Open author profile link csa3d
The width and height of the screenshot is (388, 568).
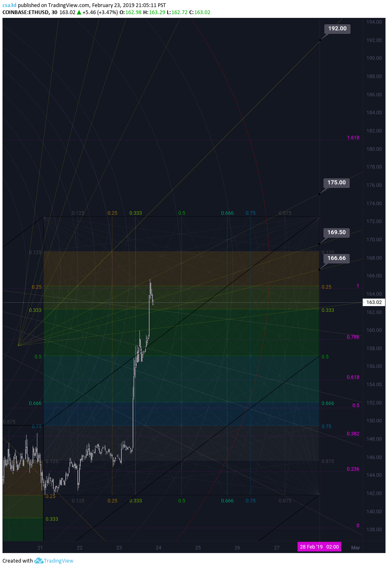[9, 5]
